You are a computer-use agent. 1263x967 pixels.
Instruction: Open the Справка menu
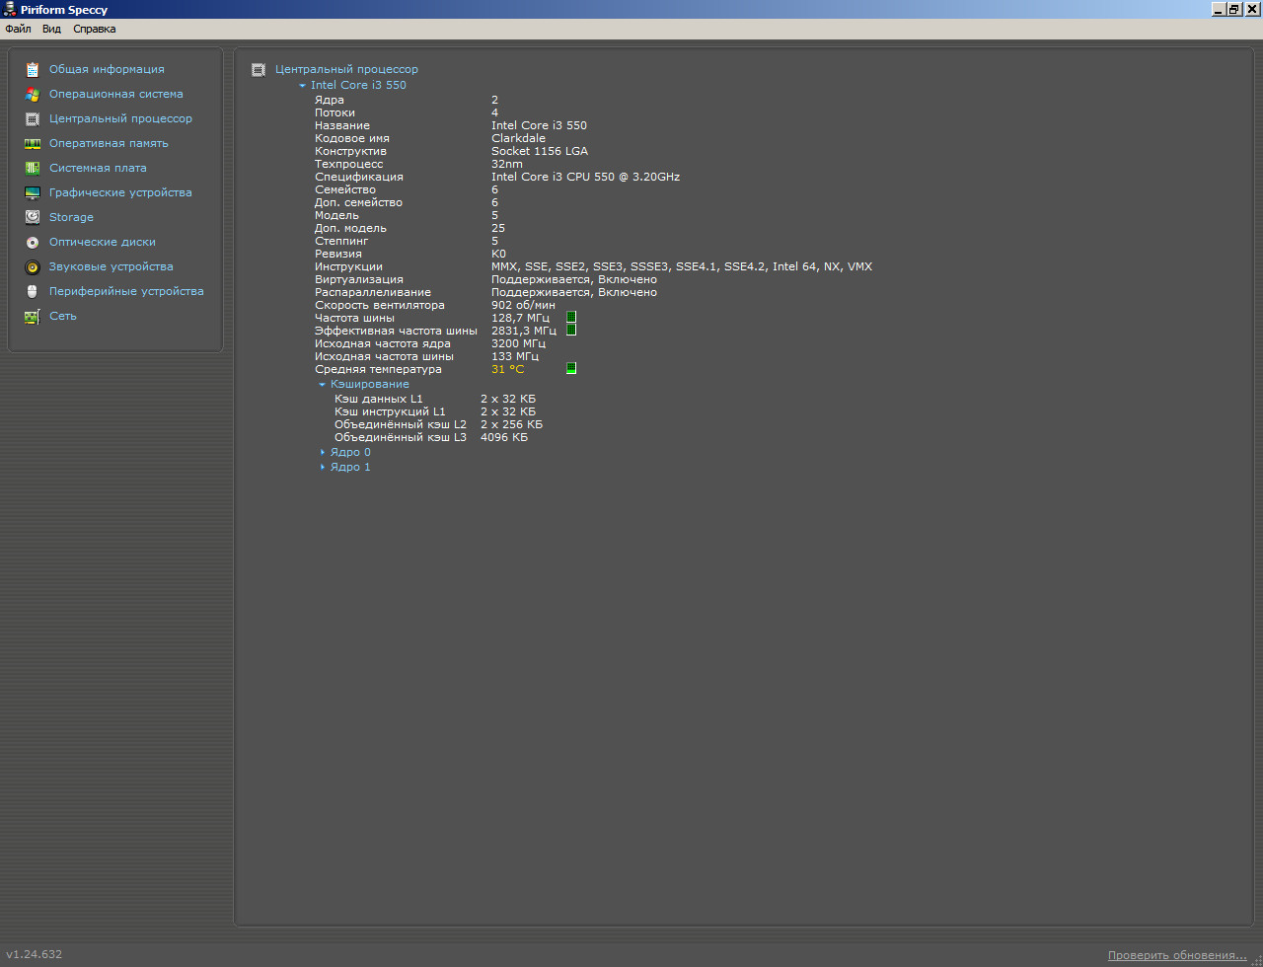(x=95, y=30)
